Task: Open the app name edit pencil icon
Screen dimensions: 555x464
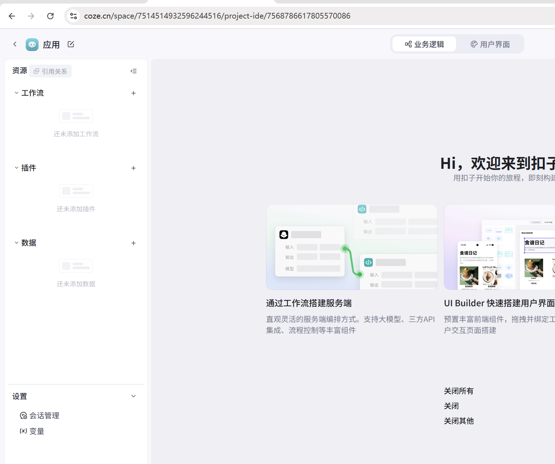Action: coord(70,44)
